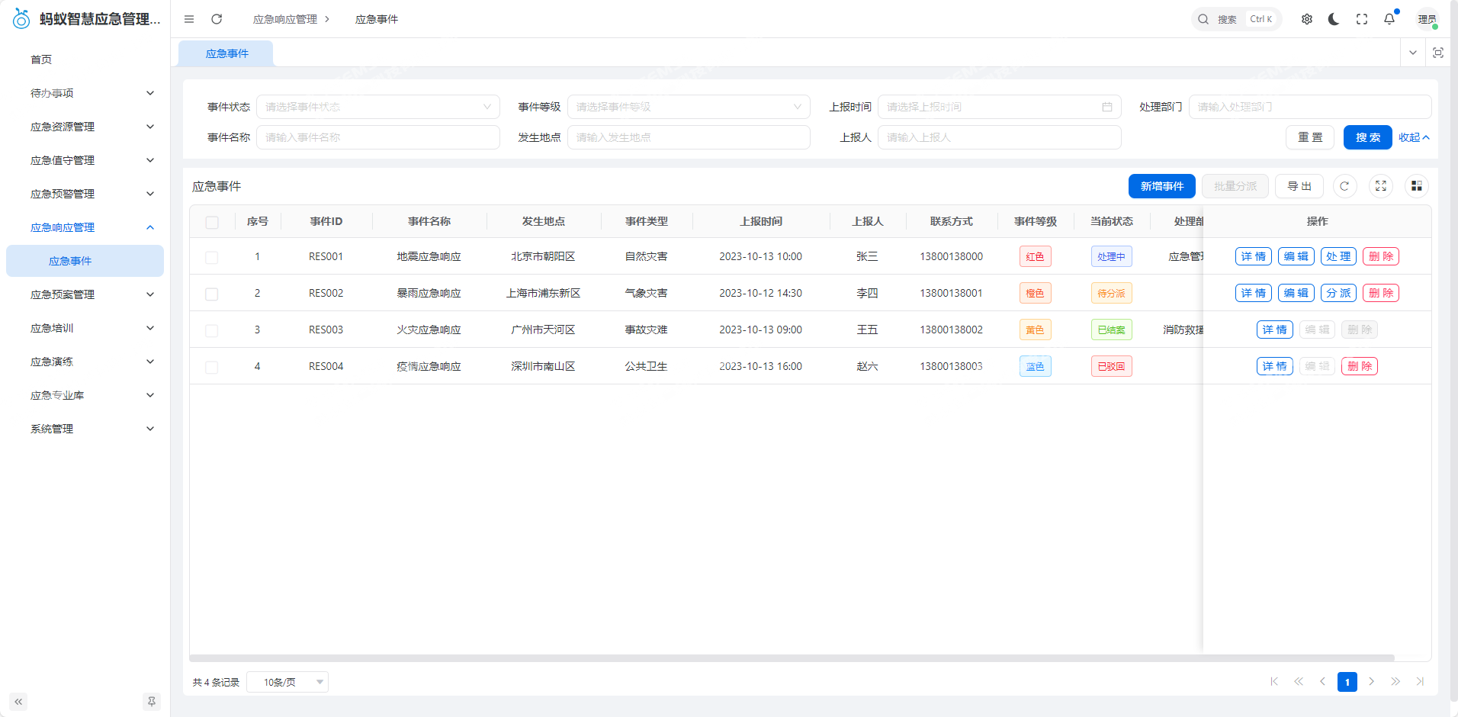Image resolution: width=1458 pixels, height=717 pixels.
Task: Click the blue 搜索 button in filters
Action: pyautogui.click(x=1367, y=137)
